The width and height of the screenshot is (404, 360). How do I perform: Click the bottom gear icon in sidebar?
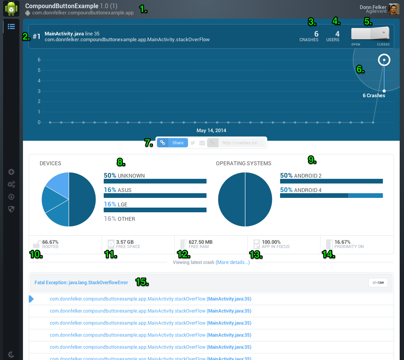11,355
